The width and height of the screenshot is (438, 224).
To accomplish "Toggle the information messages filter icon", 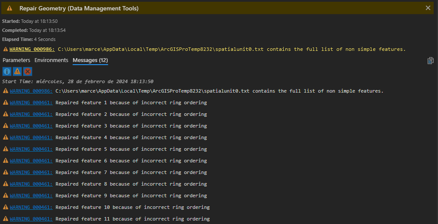I will coord(7,72).
